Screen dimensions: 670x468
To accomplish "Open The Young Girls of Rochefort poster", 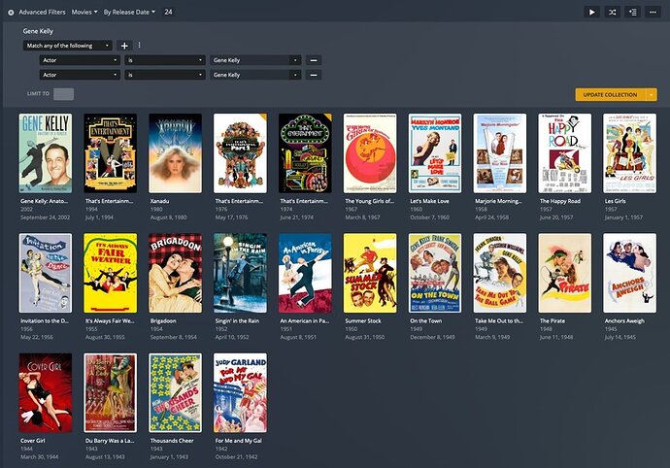I will [370, 153].
